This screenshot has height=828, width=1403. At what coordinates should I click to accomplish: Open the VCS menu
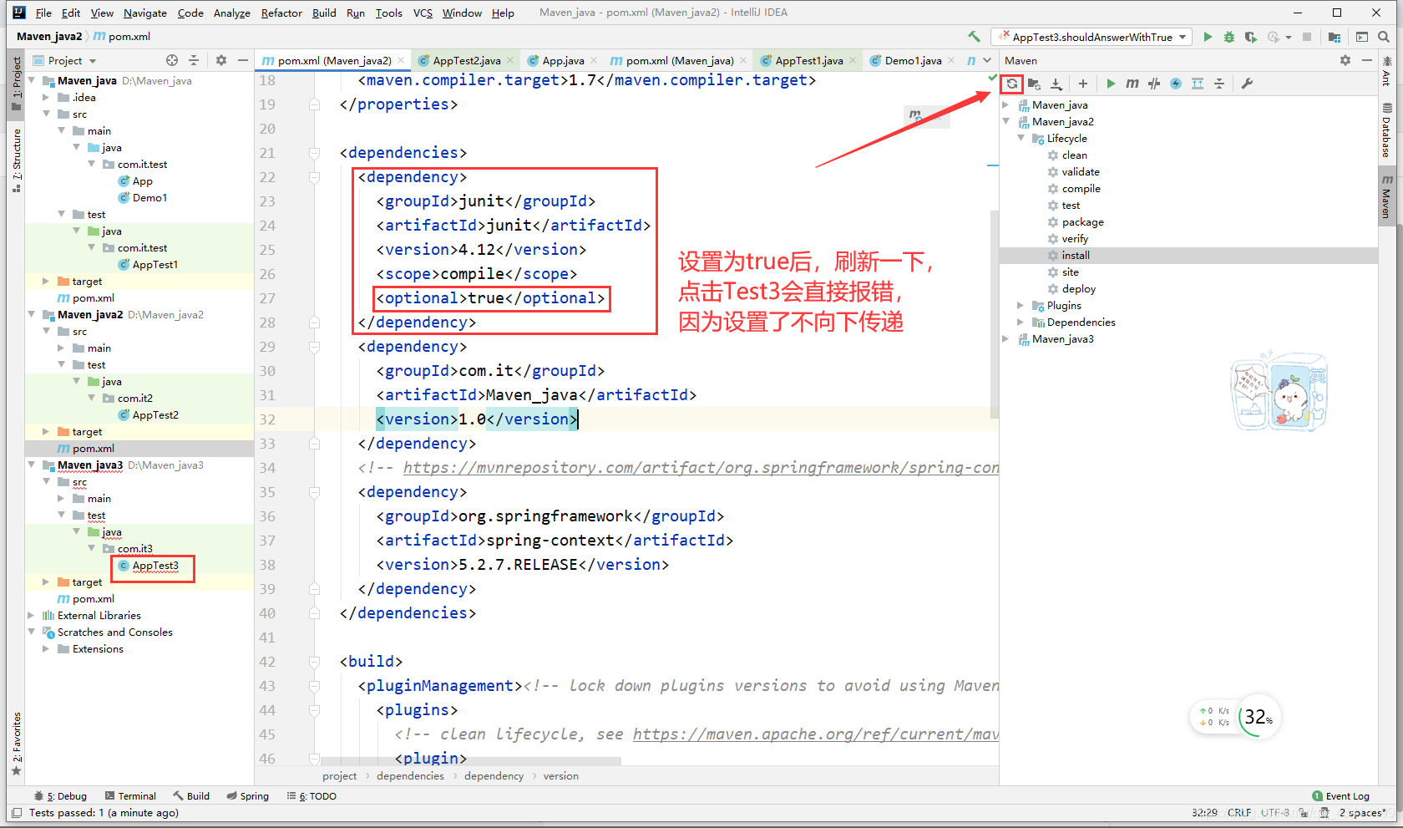coord(423,13)
